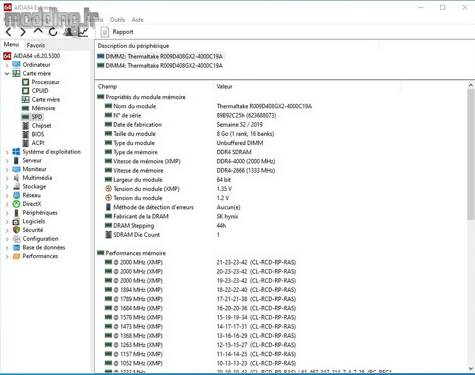Select the Chipset icon in tree
Screen dimensions: 475x375
pyautogui.click(x=26, y=125)
